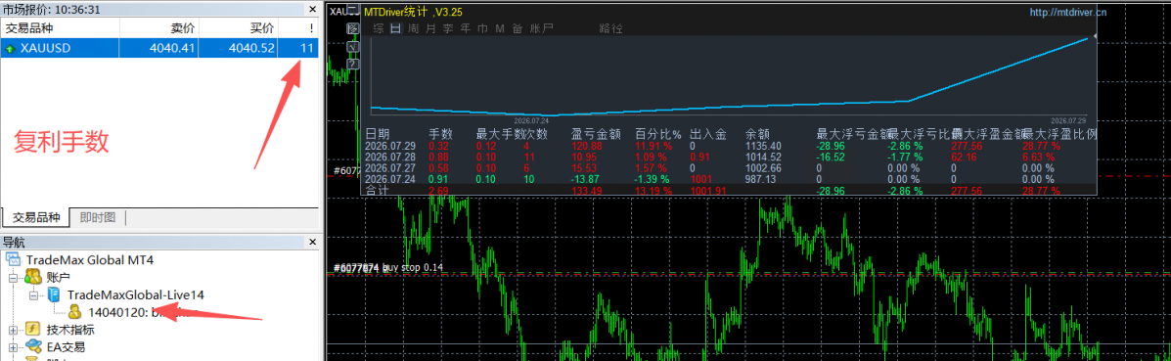Select TradeMax Global MT4 tree root
Screen dimensions: 1171x361
coord(90,259)
